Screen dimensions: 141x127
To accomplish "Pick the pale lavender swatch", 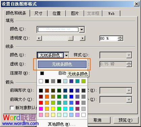I will (x=77, y=115).
